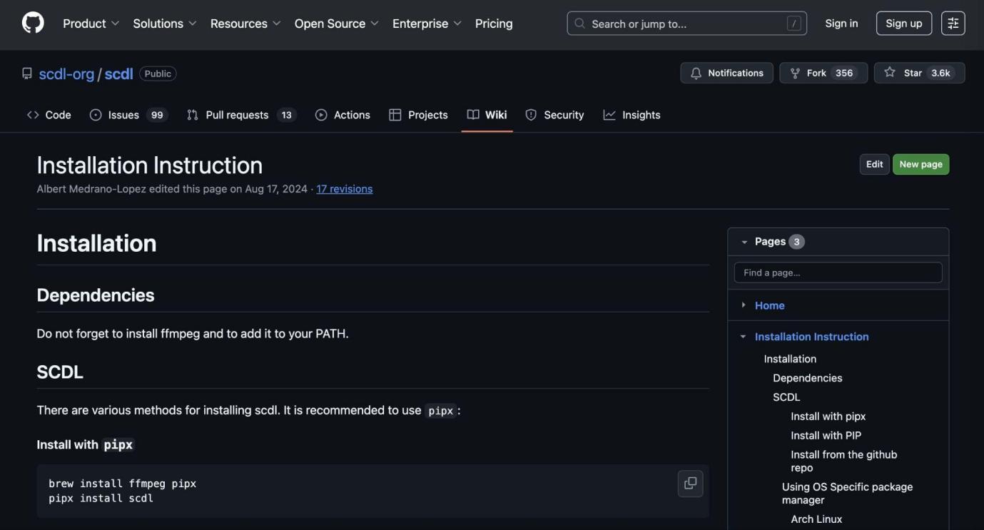Select the Wiki tab
The width and height of the screenshot is (984, 530).
(487, 115)
